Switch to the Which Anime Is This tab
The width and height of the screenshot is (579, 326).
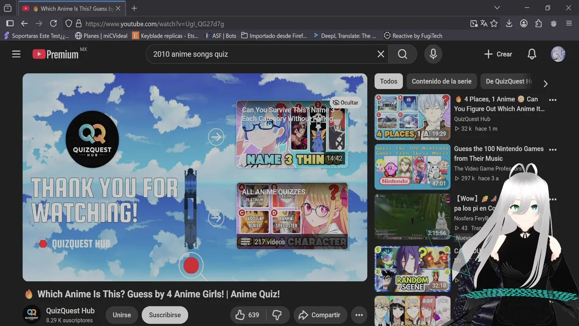(71, 8)
